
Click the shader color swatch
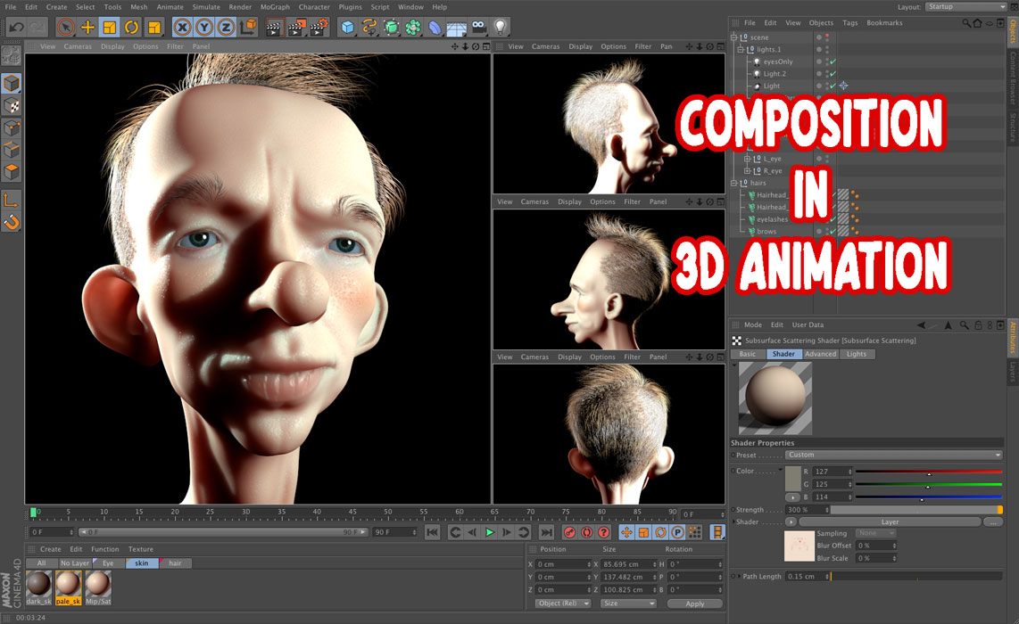click(793, 479)
